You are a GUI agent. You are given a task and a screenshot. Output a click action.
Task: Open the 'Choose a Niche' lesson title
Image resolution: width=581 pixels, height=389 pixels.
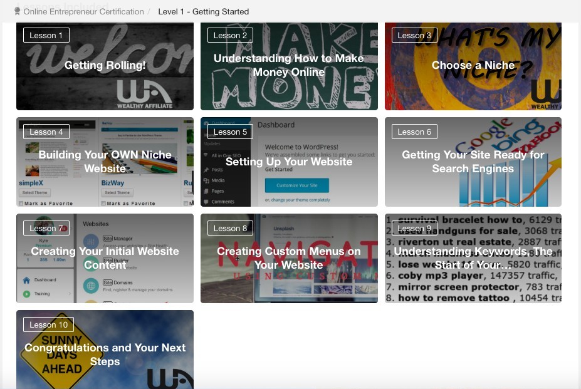click(x=473, y=65)
